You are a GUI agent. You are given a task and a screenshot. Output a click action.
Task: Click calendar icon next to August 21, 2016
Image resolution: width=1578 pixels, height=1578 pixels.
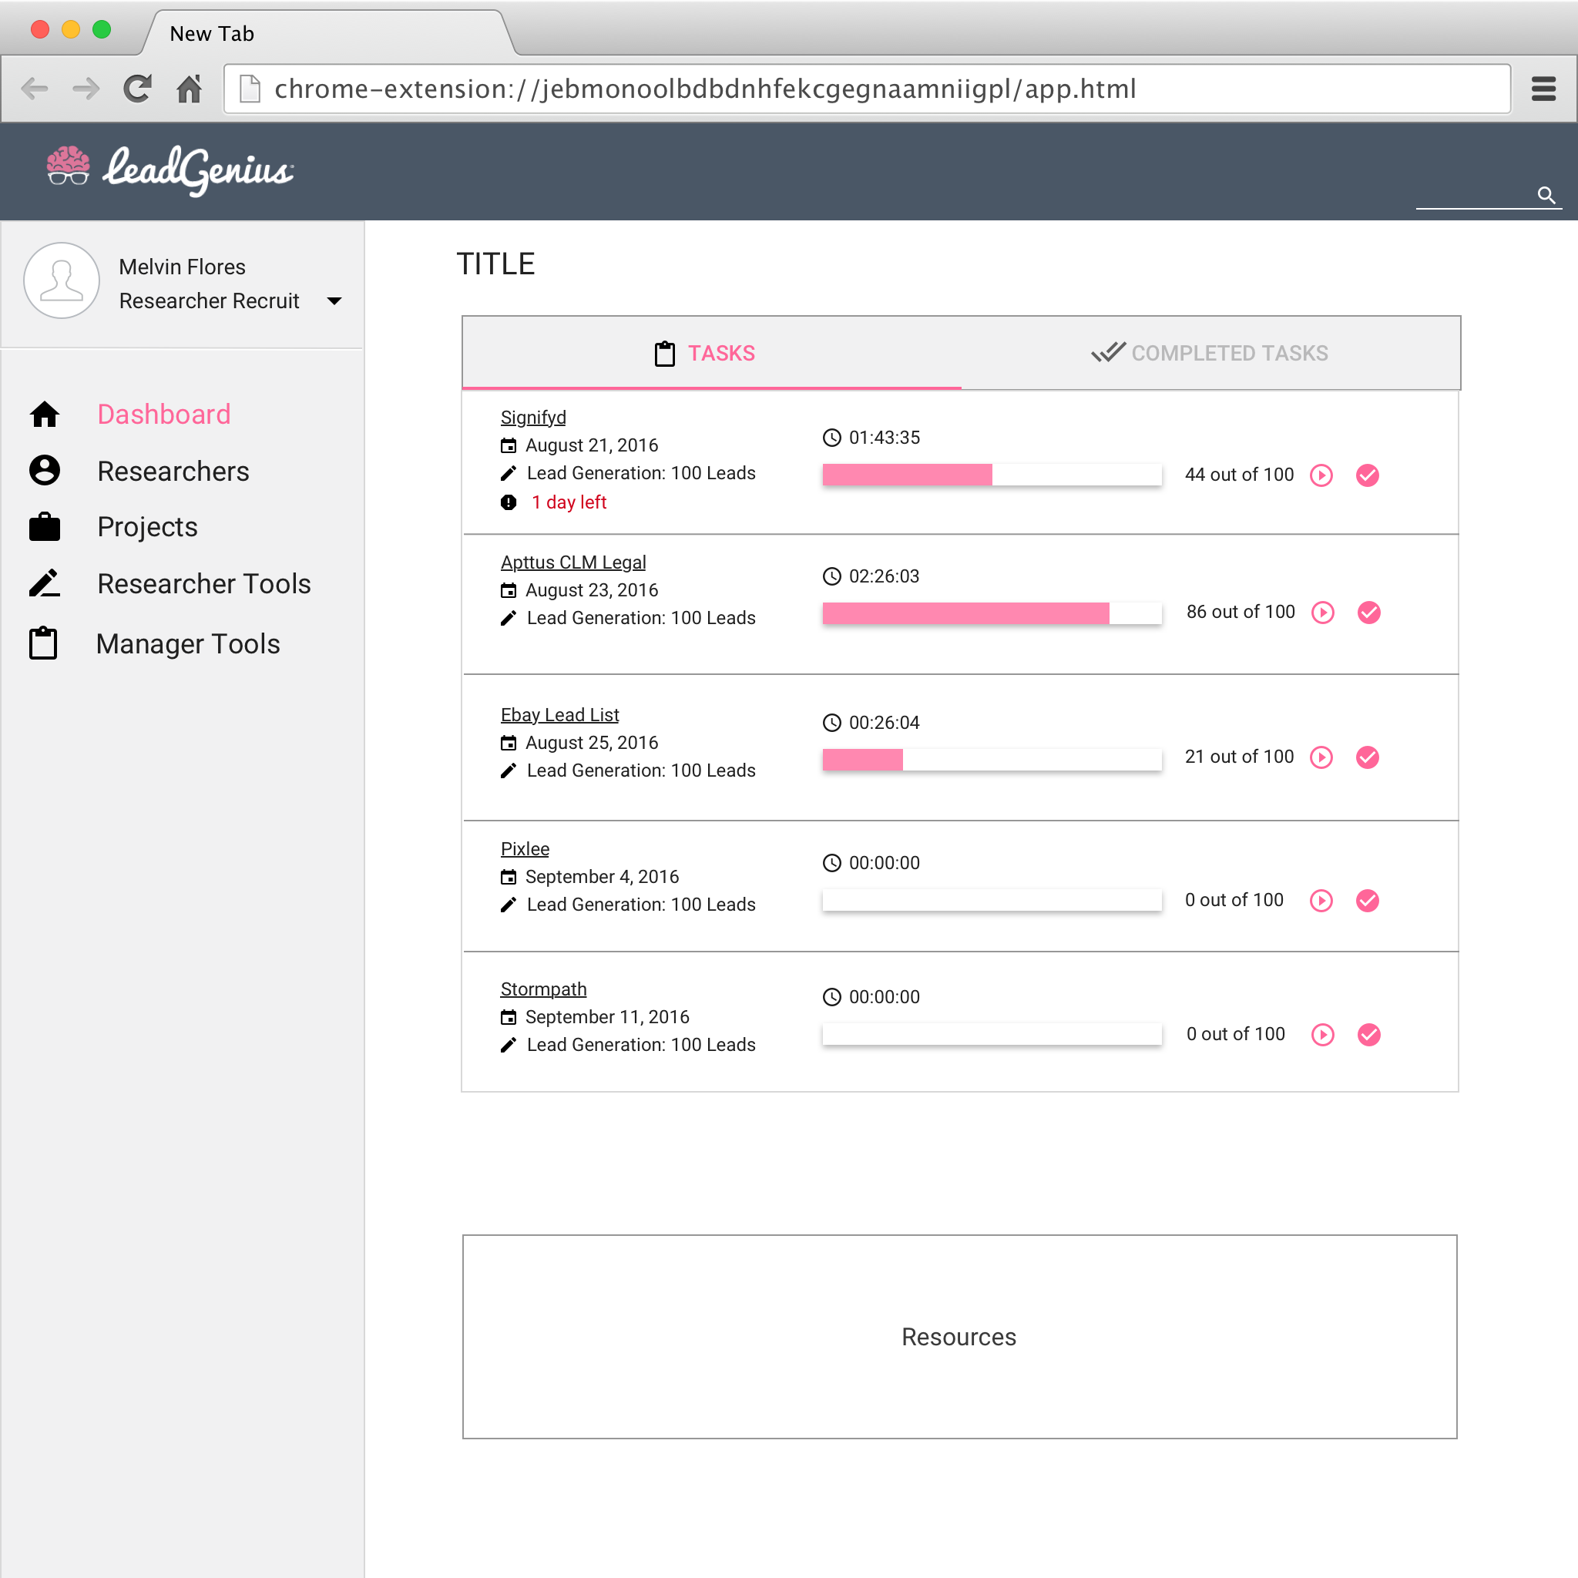pos(508,445)
